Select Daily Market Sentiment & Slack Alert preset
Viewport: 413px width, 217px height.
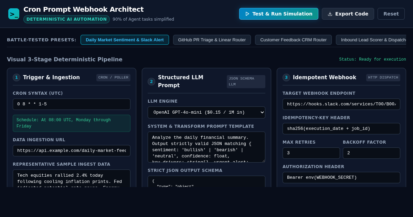(125, 40)
